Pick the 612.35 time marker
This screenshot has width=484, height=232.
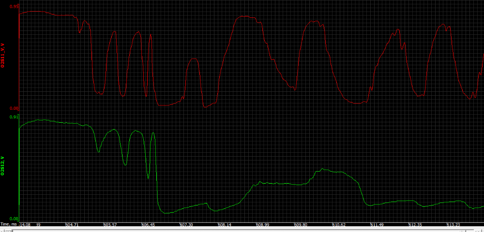pyautogui.click(x=415, y=225)
